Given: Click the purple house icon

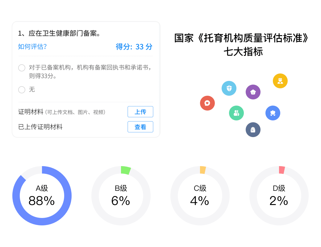Looking at the screenshot, I should (x=253, y=92).
